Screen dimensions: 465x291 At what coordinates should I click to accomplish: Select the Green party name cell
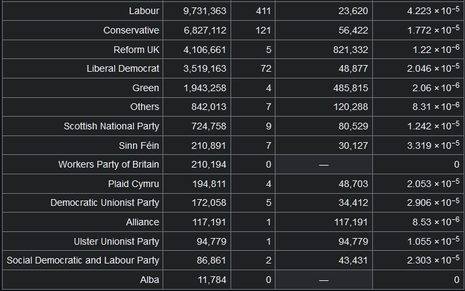point(83,88)
